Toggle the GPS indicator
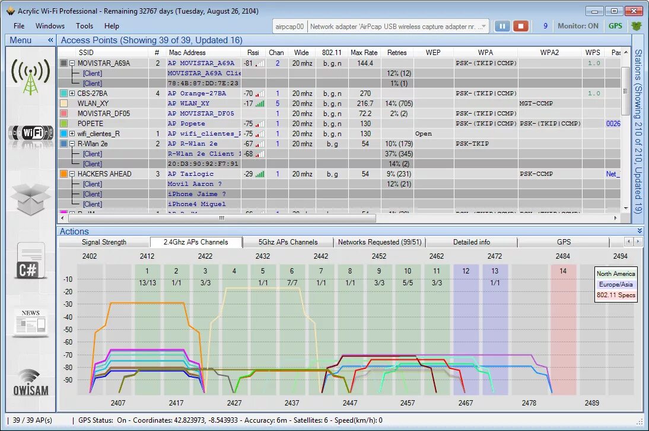This screenshot has height=431, width=649. (x=615, y=26)
